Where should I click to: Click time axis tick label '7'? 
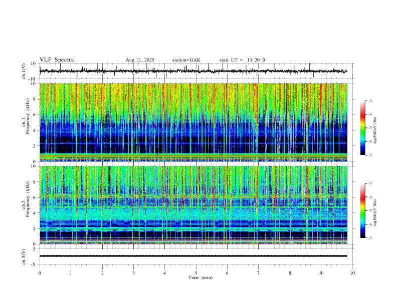click(259, 273)
